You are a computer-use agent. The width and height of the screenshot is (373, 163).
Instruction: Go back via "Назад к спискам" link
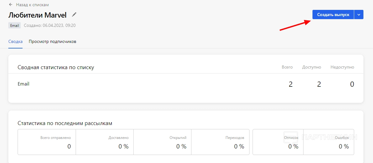point(32,5)
